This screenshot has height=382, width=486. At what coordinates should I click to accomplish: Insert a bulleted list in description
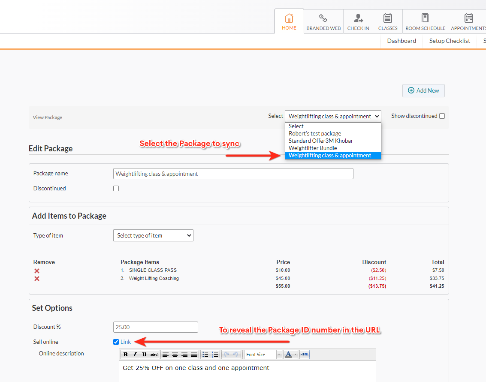pos(205,355)
